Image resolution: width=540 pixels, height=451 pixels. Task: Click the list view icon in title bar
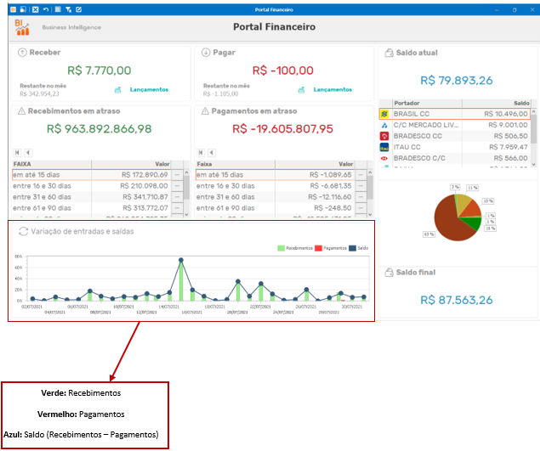[x=58, y=9]
